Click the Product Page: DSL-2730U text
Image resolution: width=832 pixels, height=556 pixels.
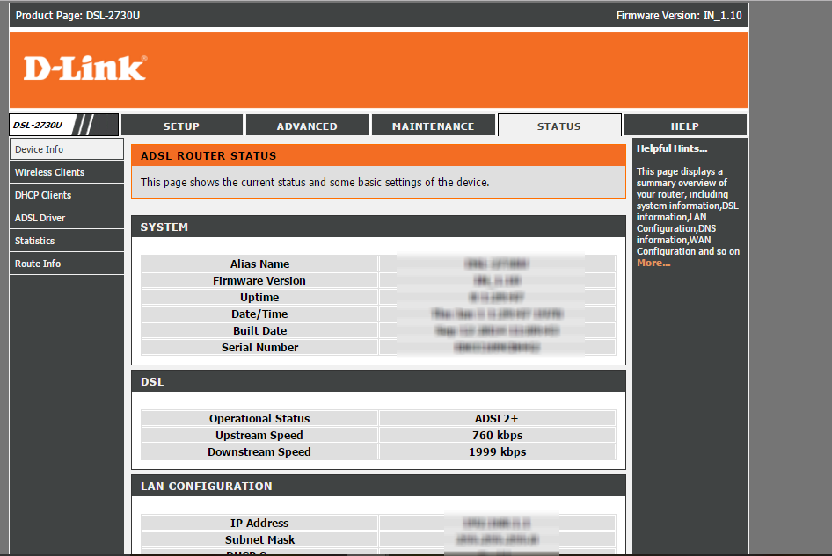tap(77, 15)
